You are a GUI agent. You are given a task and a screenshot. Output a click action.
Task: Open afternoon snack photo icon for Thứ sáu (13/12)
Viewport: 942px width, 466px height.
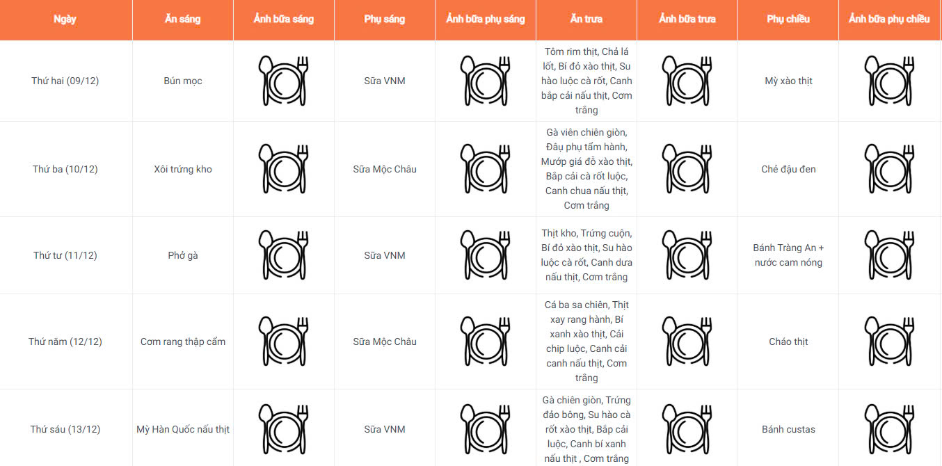point(889,429)
